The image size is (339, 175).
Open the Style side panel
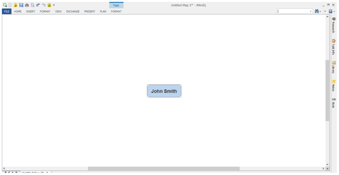[x=334, y=103]
